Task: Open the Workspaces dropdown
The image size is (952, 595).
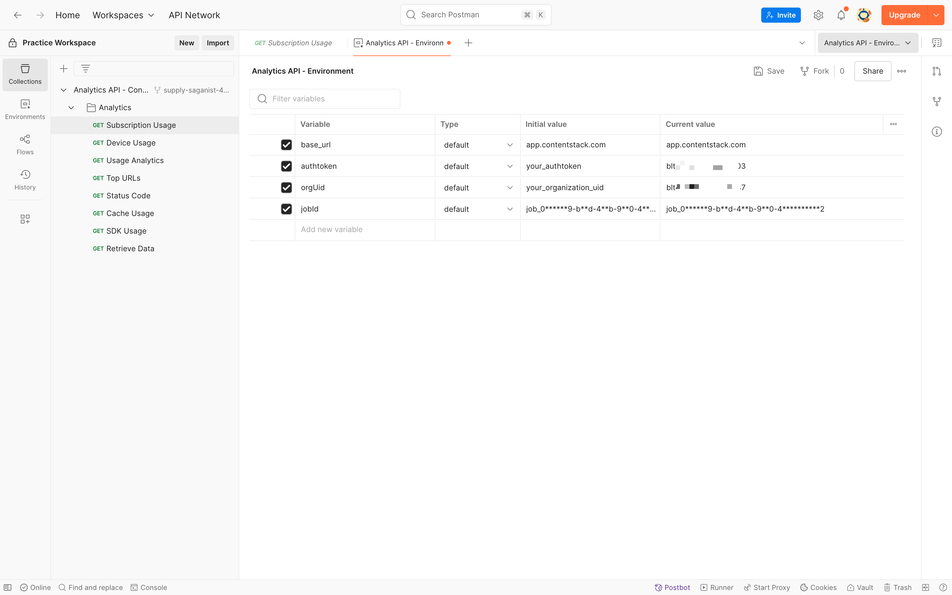Action: (x=123, y=15)
